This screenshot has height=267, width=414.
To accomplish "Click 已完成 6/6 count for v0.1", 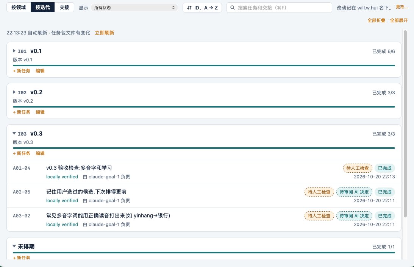I will (384, 51).
